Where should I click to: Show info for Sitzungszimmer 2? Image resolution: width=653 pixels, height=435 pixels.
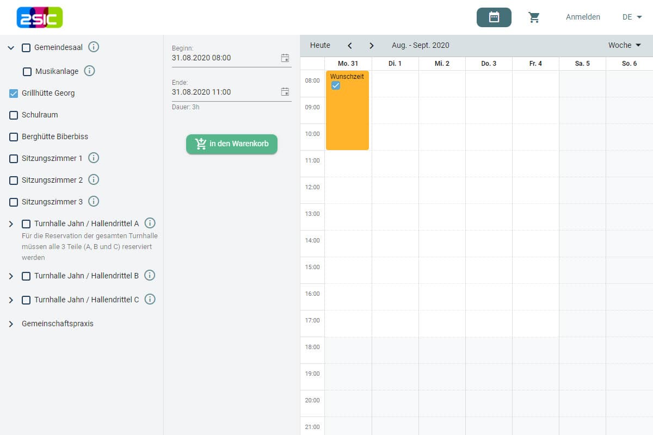94,180
